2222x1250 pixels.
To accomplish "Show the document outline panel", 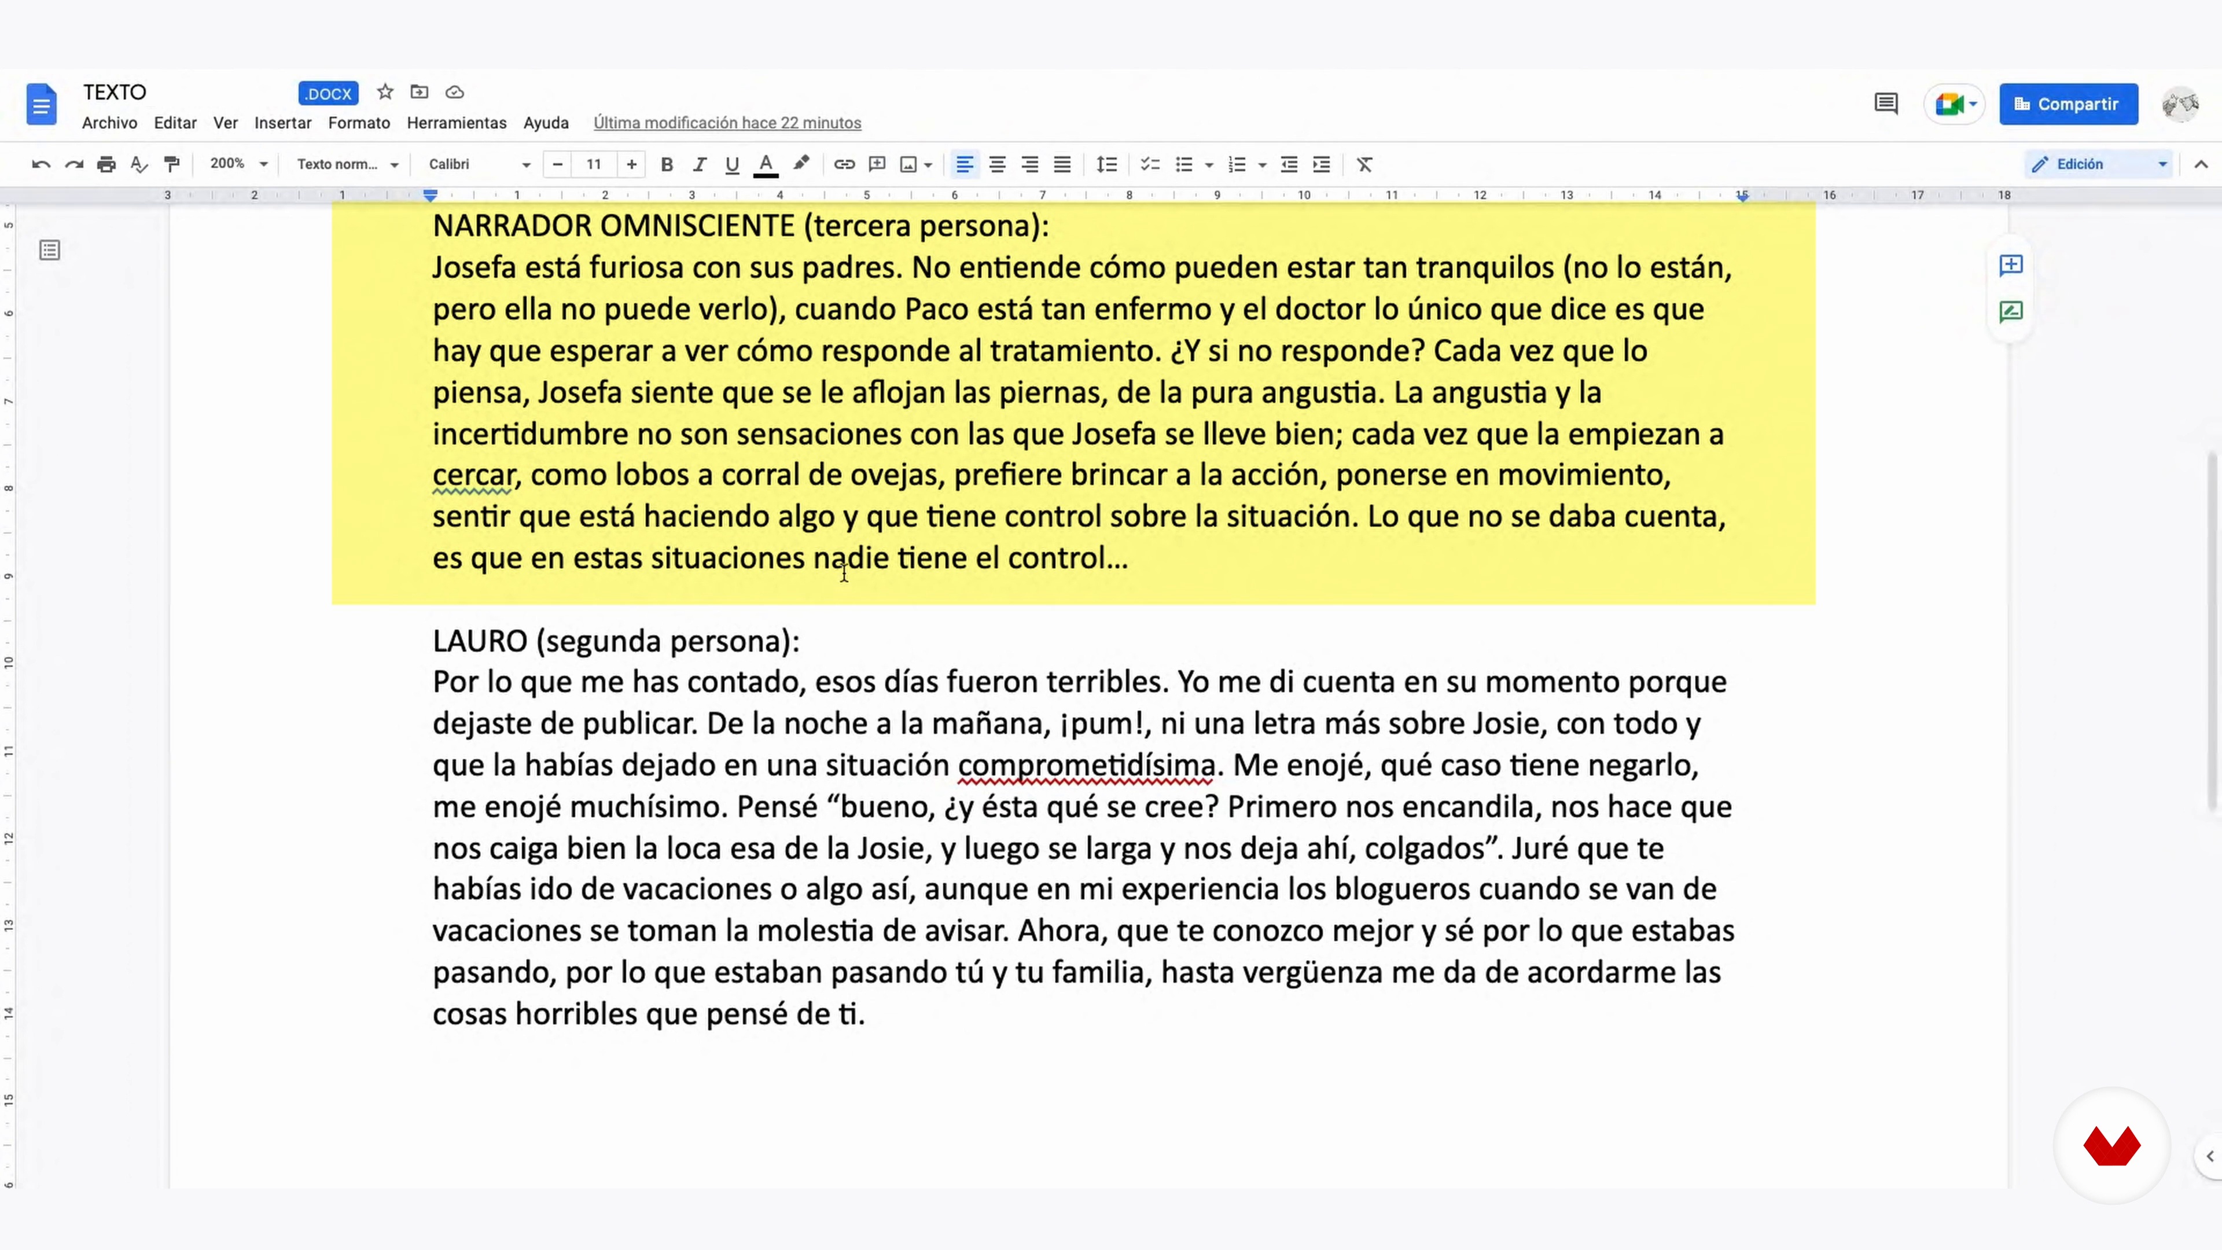I will pyautogui.click(x=50, y=250).
